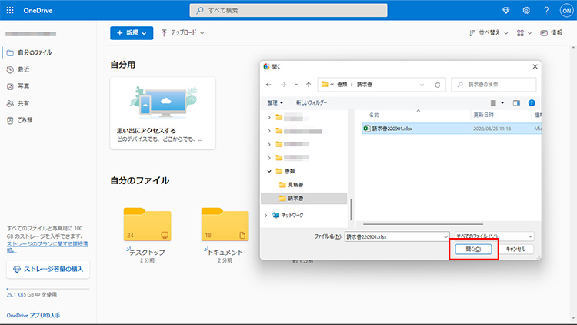Click the blue help icon in dialog
Viewport: 577px width, 325px height.
click(x=532, y=102)
